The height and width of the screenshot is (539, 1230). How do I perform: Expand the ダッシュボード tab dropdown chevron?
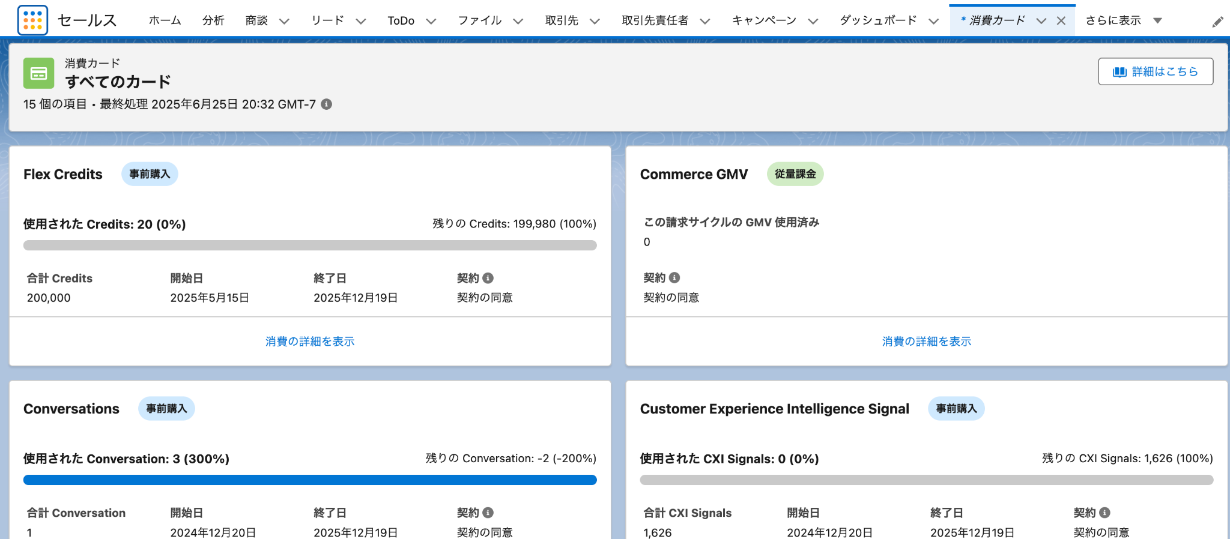pyautogui.click(x=933, y=21)
